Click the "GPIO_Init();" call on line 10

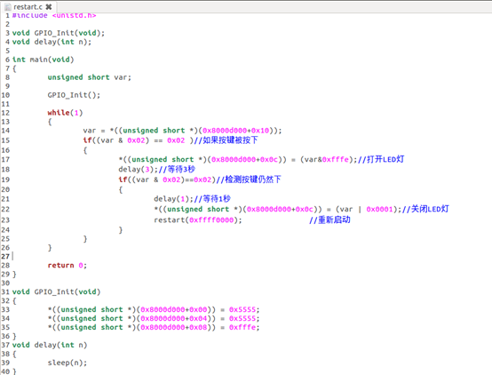pos(74,95)
